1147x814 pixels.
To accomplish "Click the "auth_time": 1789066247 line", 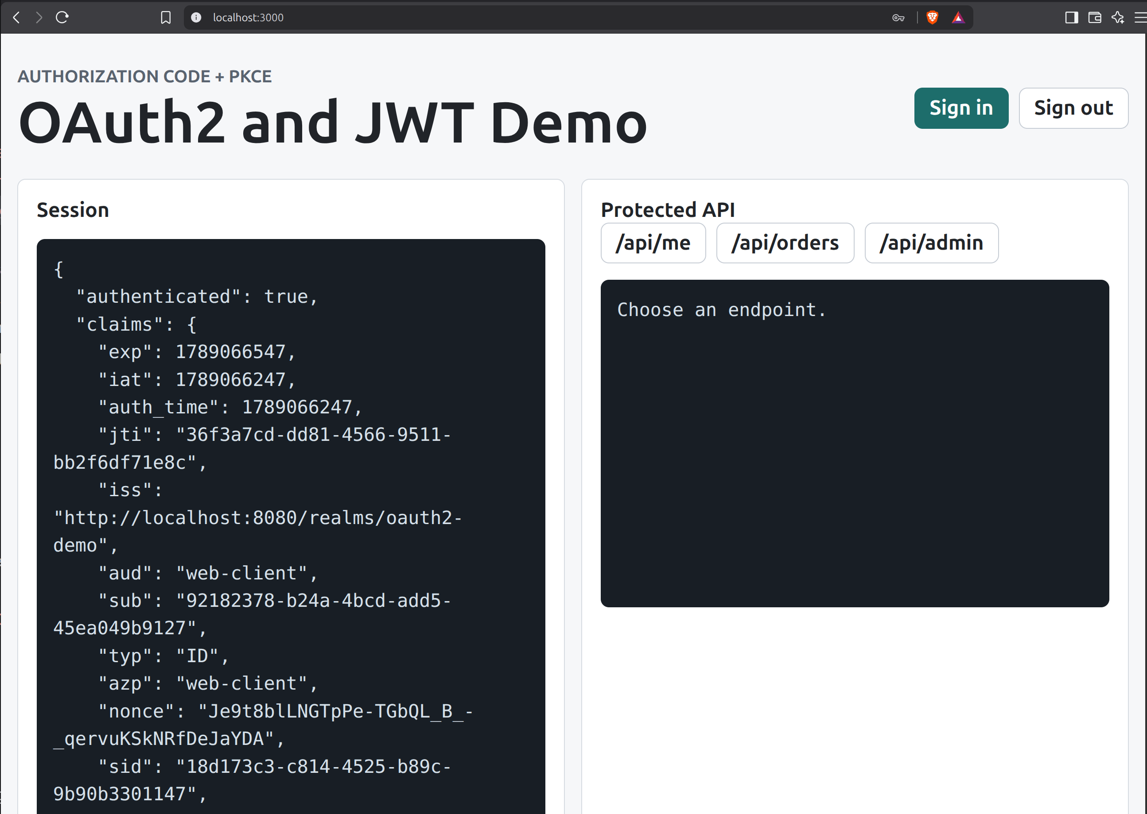I will [x=230, y=407].
